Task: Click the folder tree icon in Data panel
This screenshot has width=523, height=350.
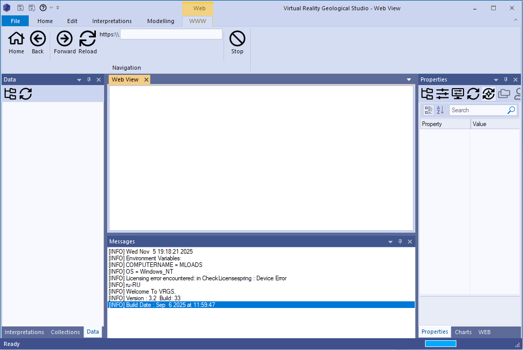Action: pyautogui.click(x=10, y=94)
